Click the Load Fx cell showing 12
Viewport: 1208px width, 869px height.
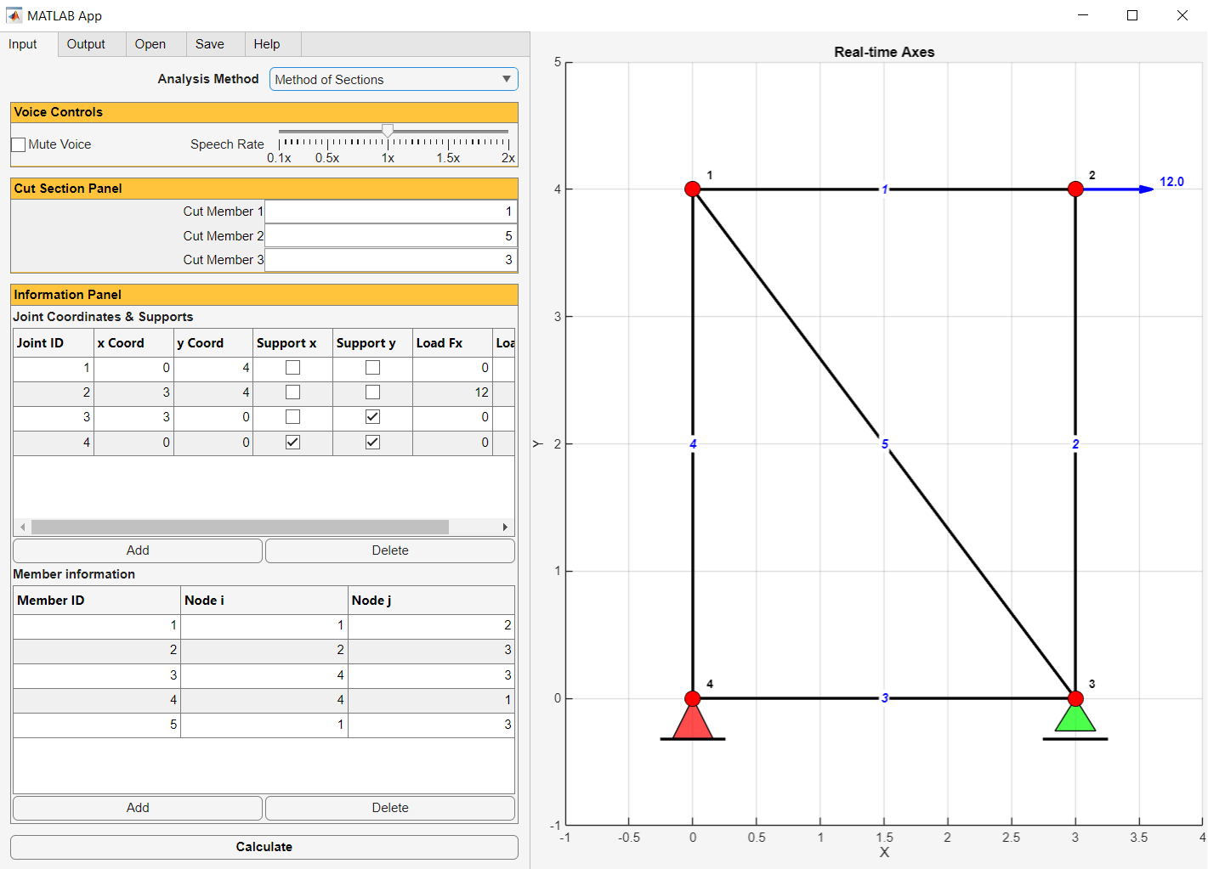coord(452,392)
